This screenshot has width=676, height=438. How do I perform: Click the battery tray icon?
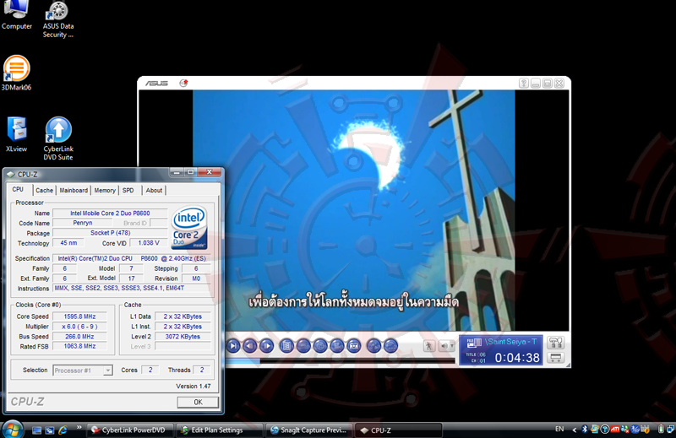pos(661,429)
